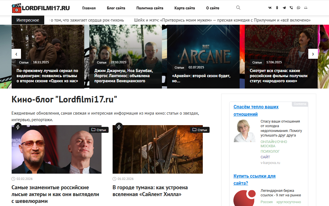329x206 pixels.
Task: Click ad link Спасём тепло ваших отношений
Action: pyautogui.click(x=256, y=110)
